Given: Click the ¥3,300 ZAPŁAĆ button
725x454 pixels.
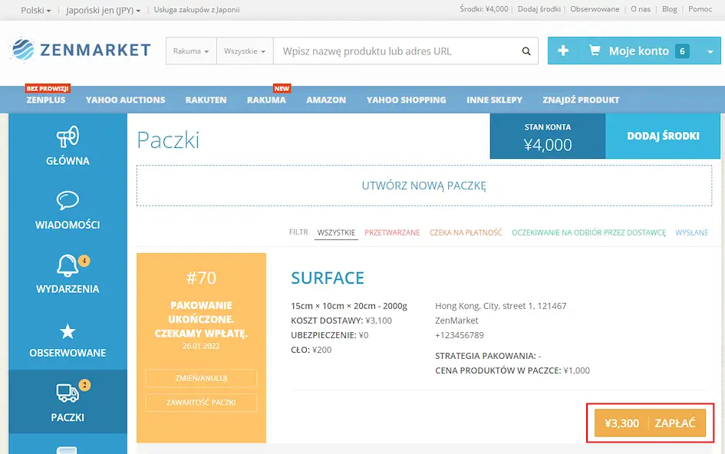Looking at the screenshot, I should pos(650,423).
